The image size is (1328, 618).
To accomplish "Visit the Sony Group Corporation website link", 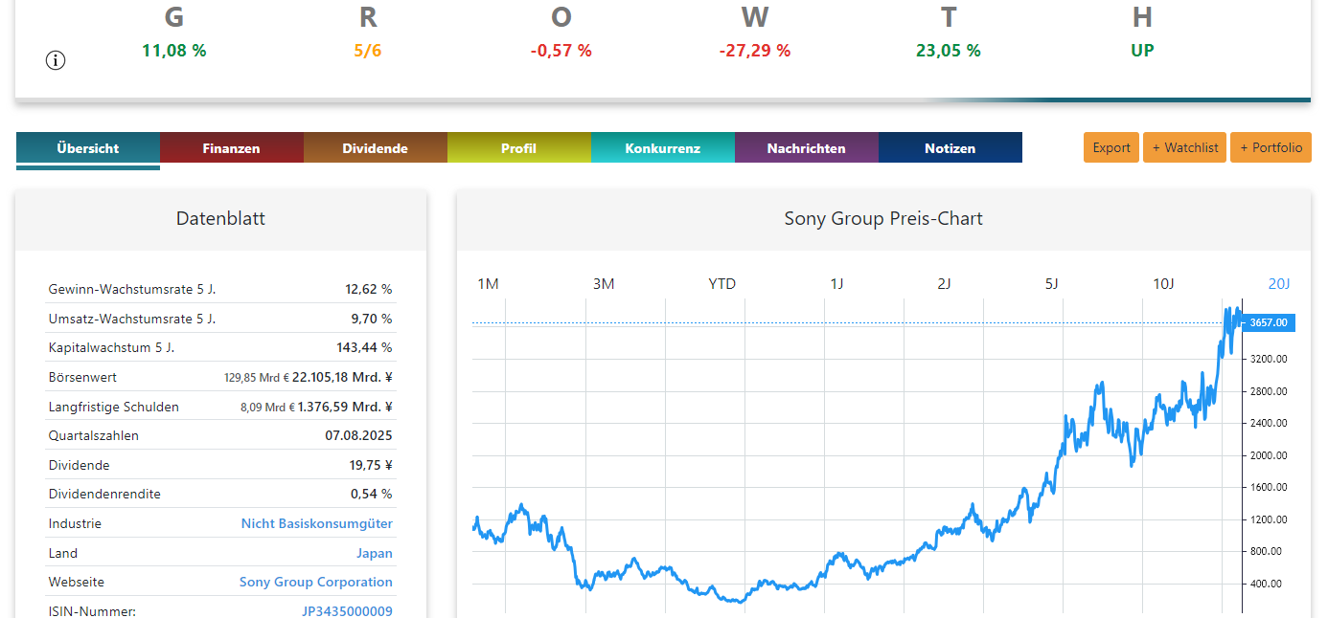I will [316, 582].
